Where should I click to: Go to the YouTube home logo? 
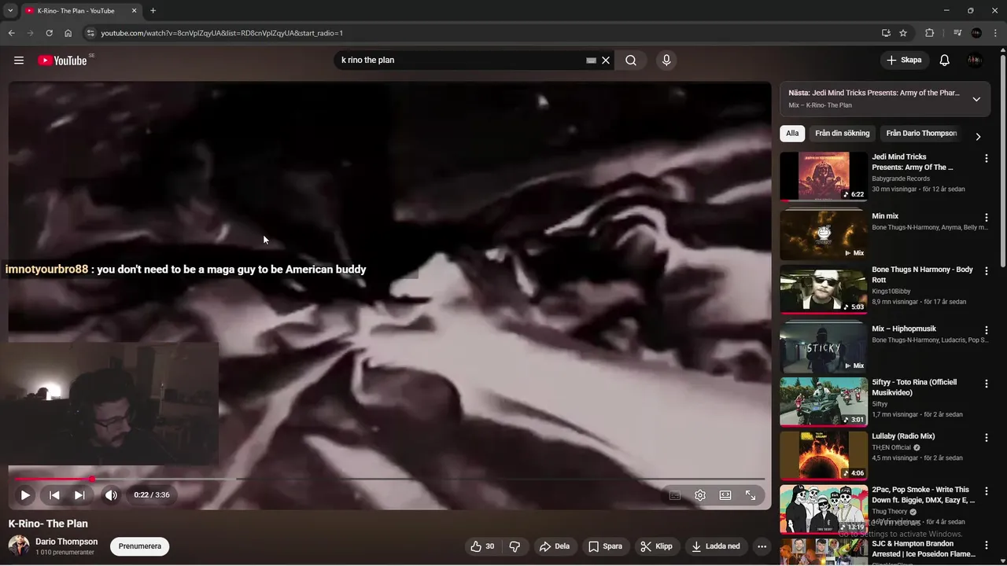coord(62,61)
